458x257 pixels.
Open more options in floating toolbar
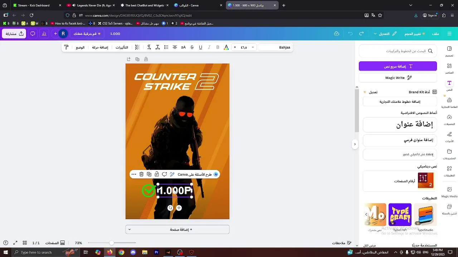point(134,175)
